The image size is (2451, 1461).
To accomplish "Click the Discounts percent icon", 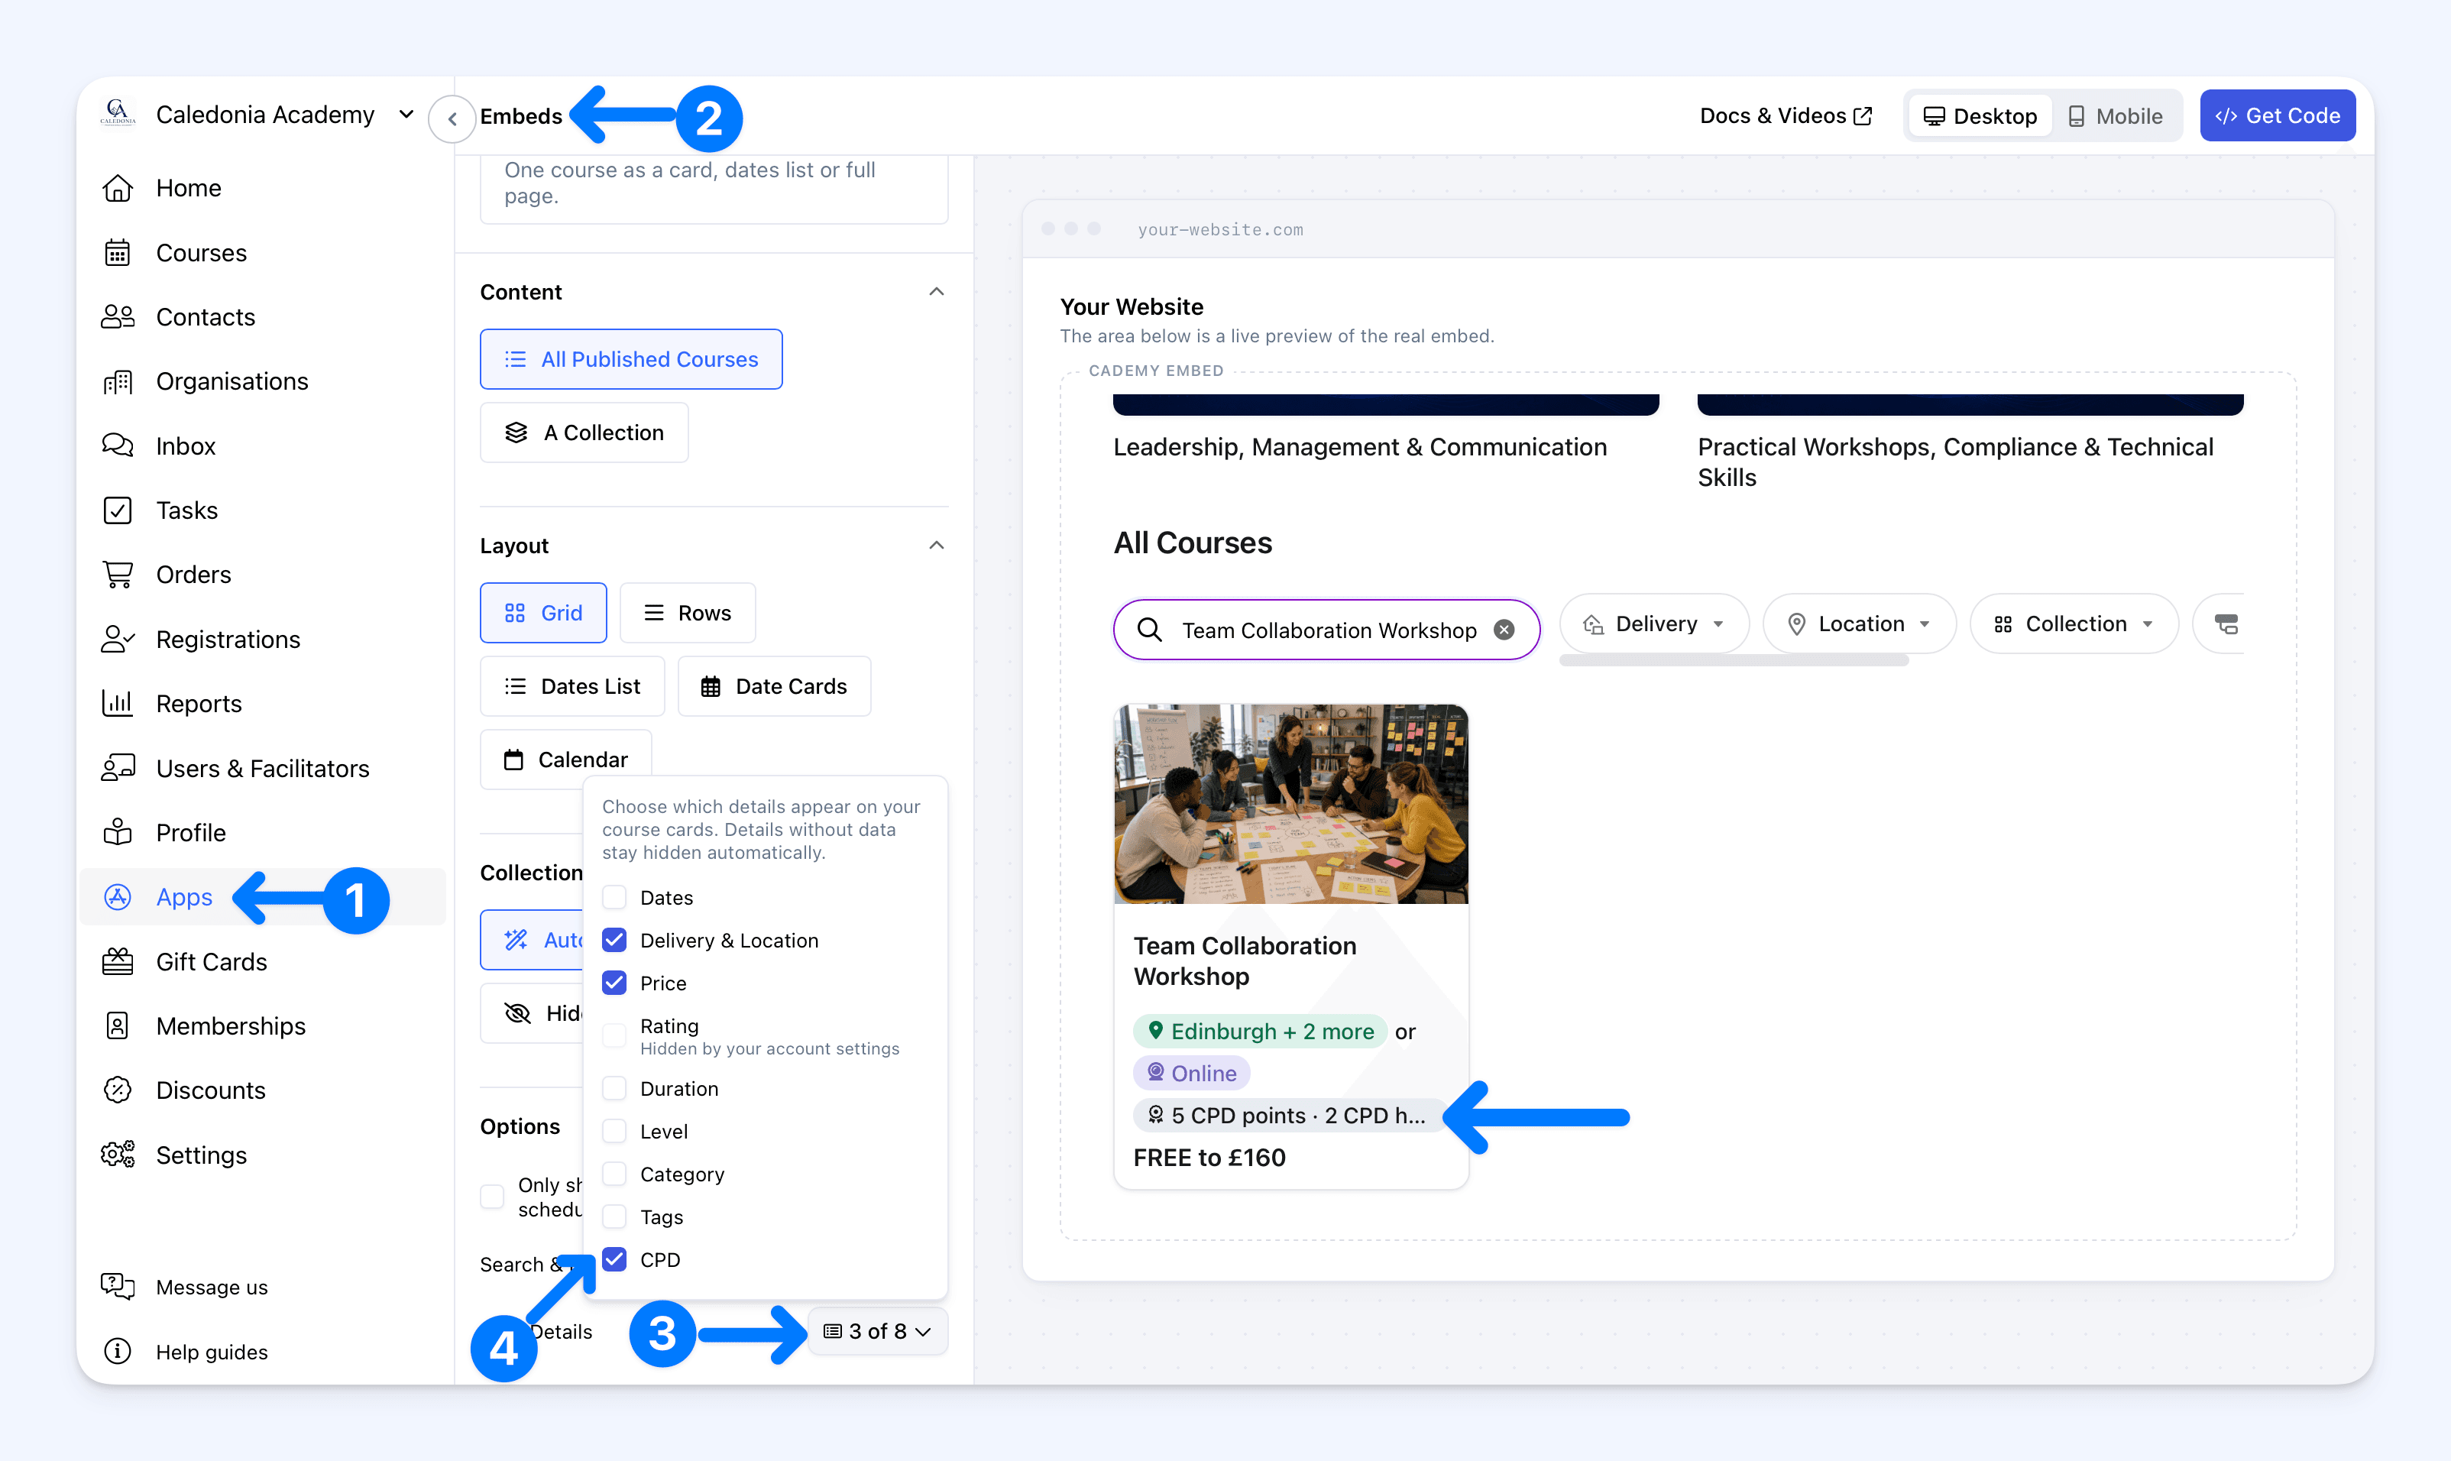I will (x=117, y=1090).
